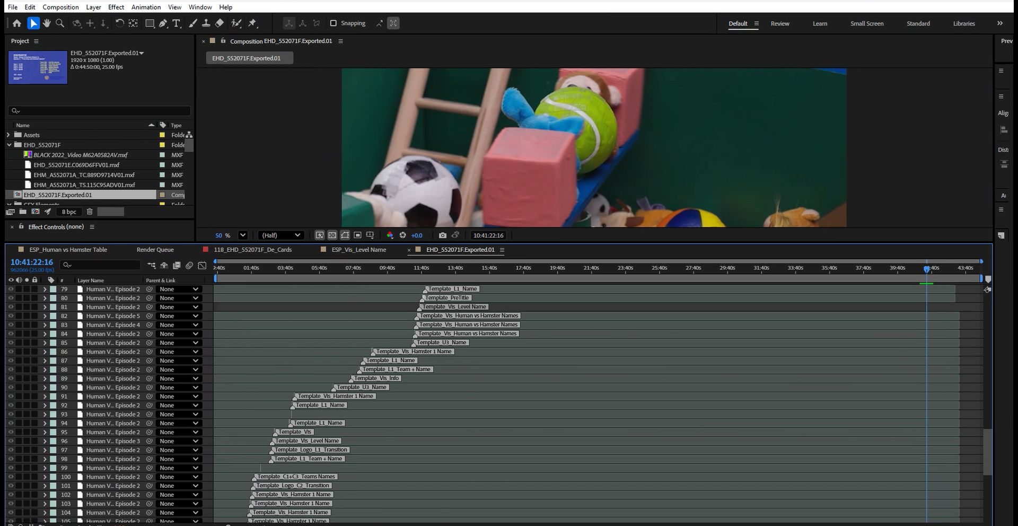Toggle visibility of layer 100

pyautogui.click(x=11, y=477)
